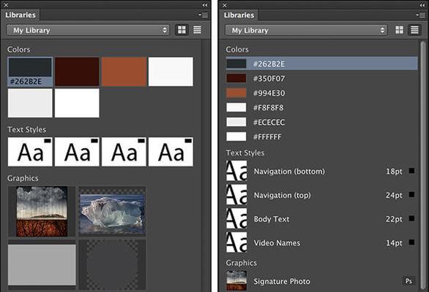Click list view icon in right Libraries panel
This screenshot has width=429, height=292.
tap(414, 30)
